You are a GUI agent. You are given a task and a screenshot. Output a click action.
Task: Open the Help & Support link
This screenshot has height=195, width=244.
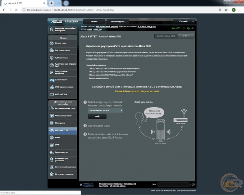pyautogui.click(x=88, y=184)
